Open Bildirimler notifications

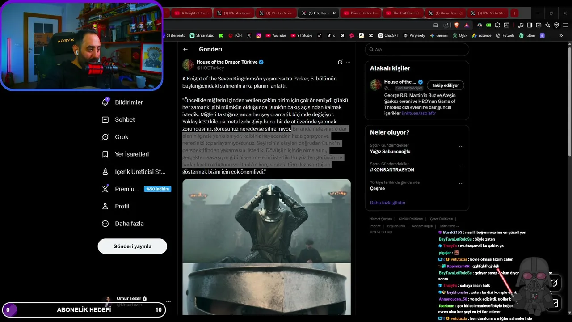[123, 102]
